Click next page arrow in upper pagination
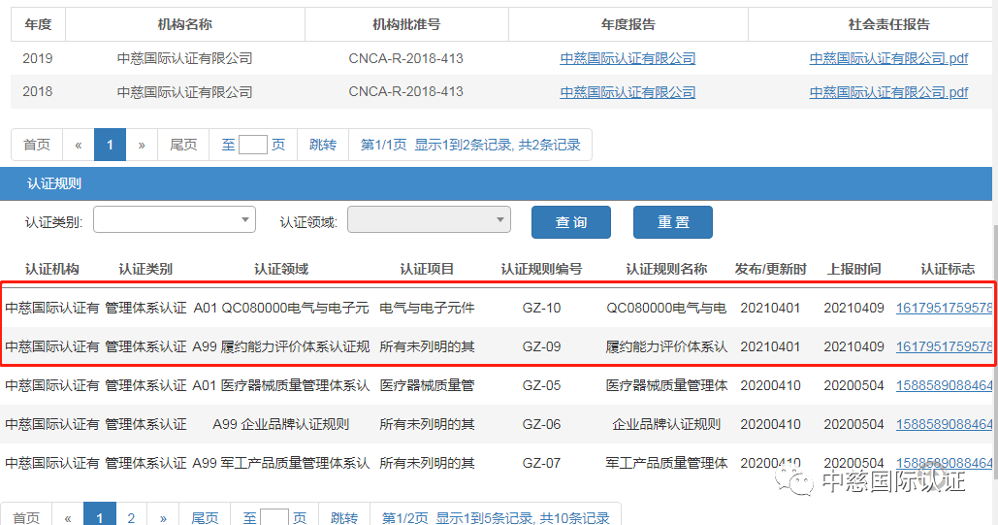The height and width of the screenshot is (525, 998). 142,145
